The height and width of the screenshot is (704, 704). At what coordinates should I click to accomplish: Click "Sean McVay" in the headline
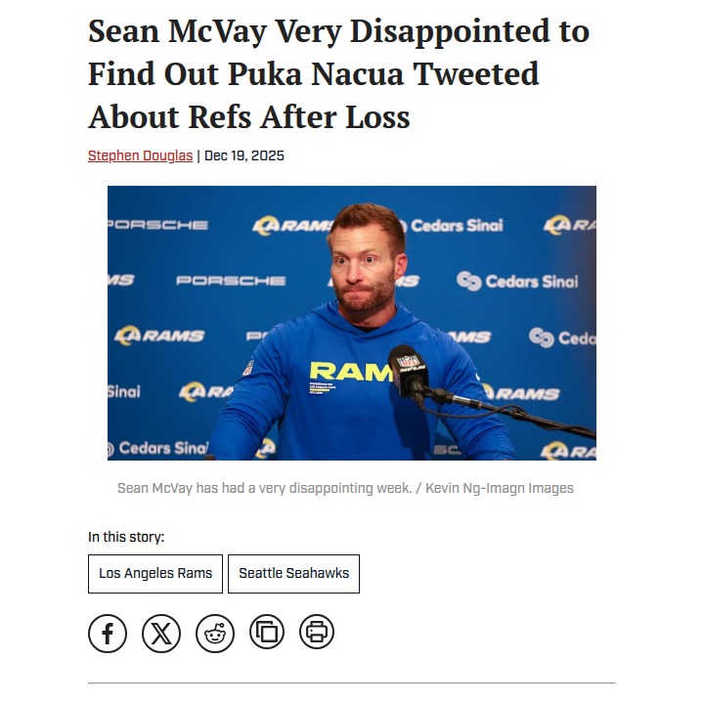[171, 31]
